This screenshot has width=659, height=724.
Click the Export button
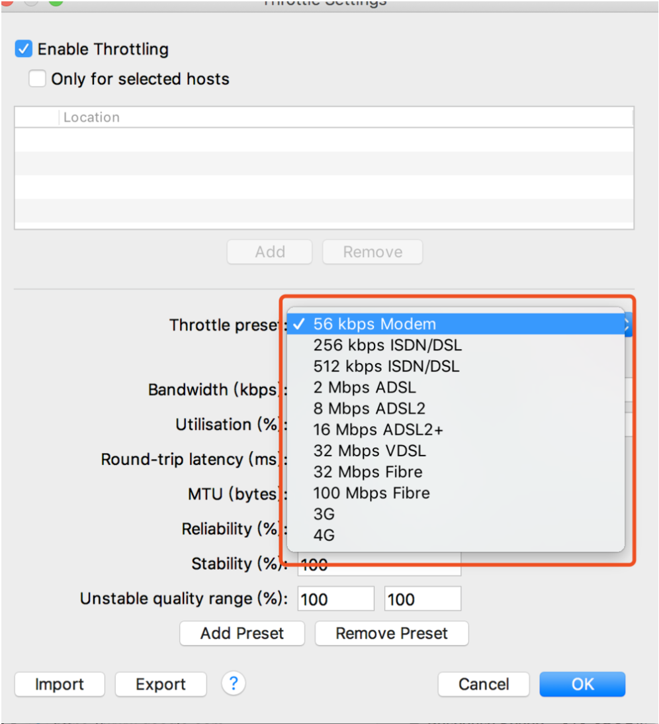click(161, 684)
